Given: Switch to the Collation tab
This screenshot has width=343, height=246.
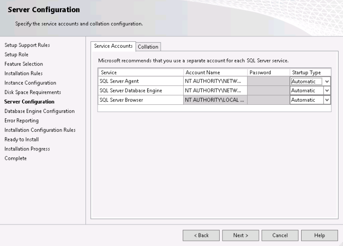Looking at the screenshot, I should coord(148,47).
